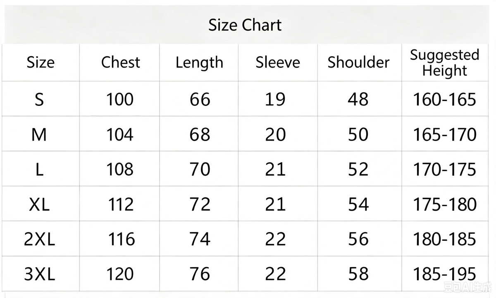Select the Chest column header
Viewport: 496px width, 298px height.
pos(120,62)
